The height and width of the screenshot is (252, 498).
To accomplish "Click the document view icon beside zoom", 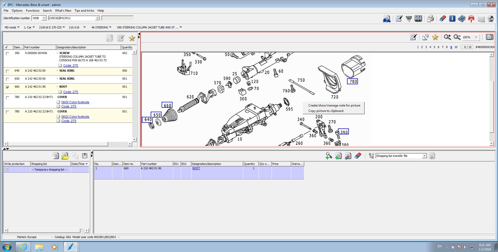I will [x=489, y=37].
